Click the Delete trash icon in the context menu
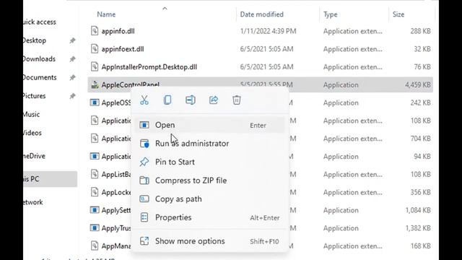Image resolution: width=462 pixels, height=260 pixels. (x=237, y=100)
